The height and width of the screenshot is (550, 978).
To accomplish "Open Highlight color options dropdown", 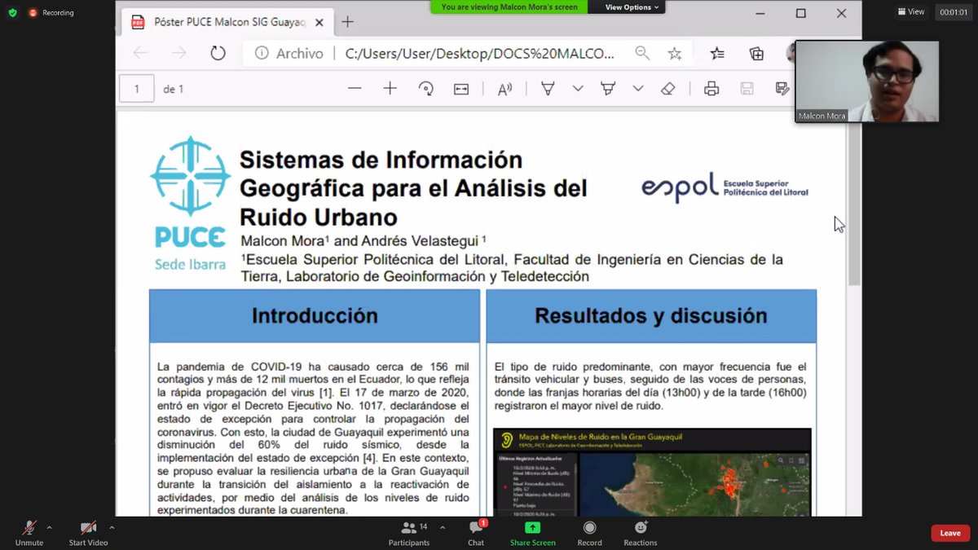I will pyautogui.click(x=638, y=89).
